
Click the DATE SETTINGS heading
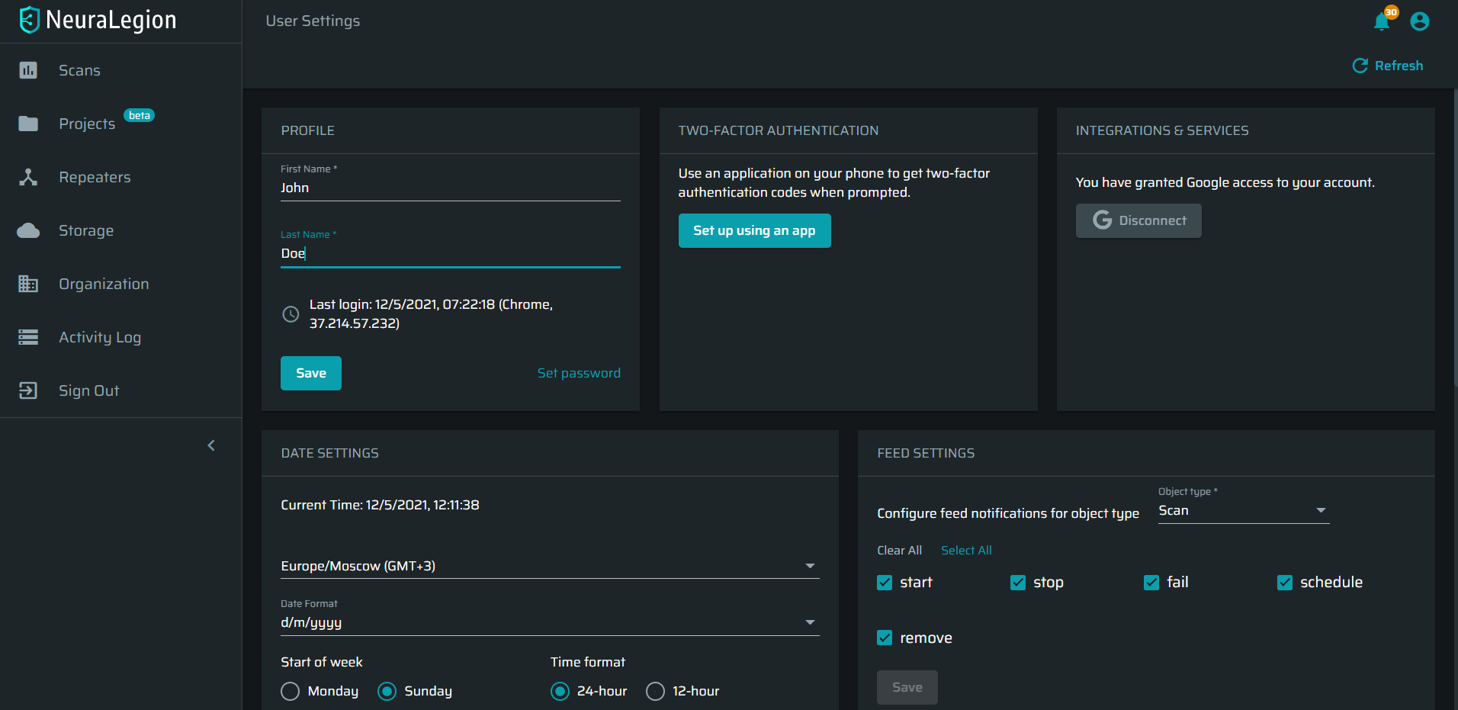click(x=329, y=453)
